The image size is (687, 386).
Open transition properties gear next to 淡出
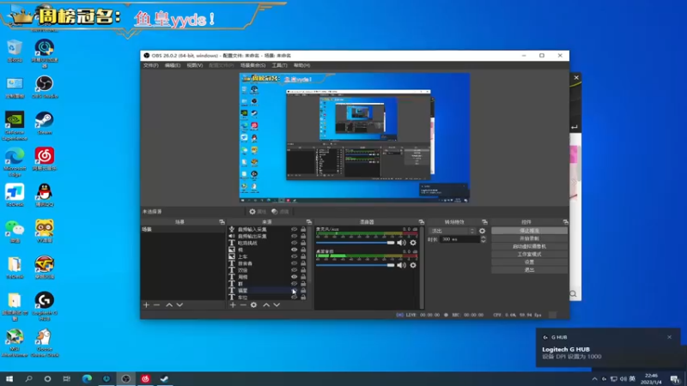483,231
